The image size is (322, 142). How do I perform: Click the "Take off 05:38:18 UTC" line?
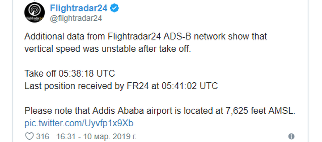[70, 74]
